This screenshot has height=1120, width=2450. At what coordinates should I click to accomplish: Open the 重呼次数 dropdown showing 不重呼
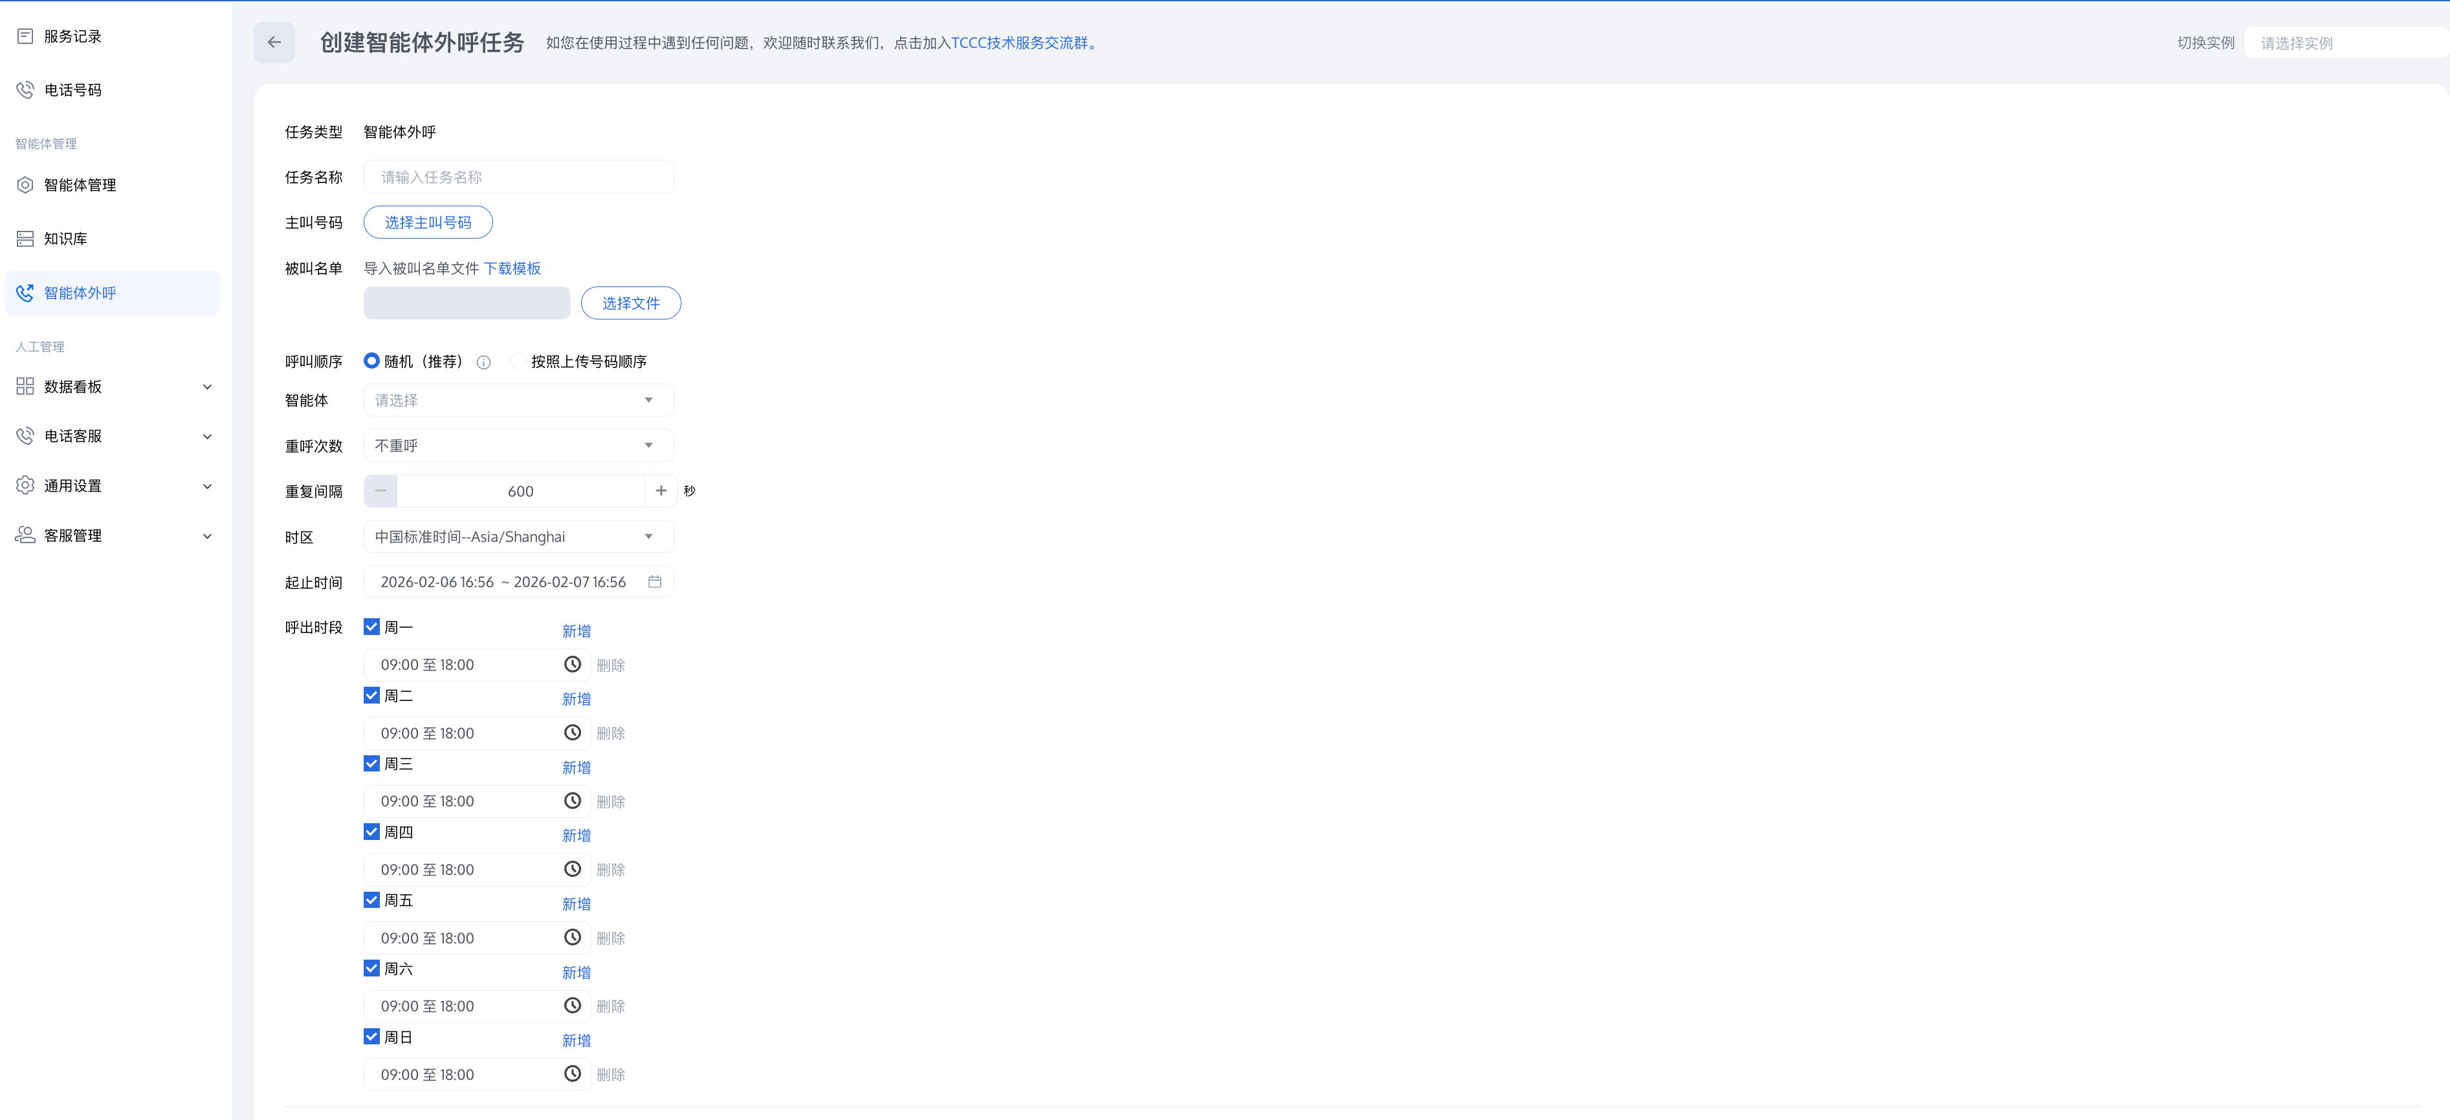pos(518,446)
